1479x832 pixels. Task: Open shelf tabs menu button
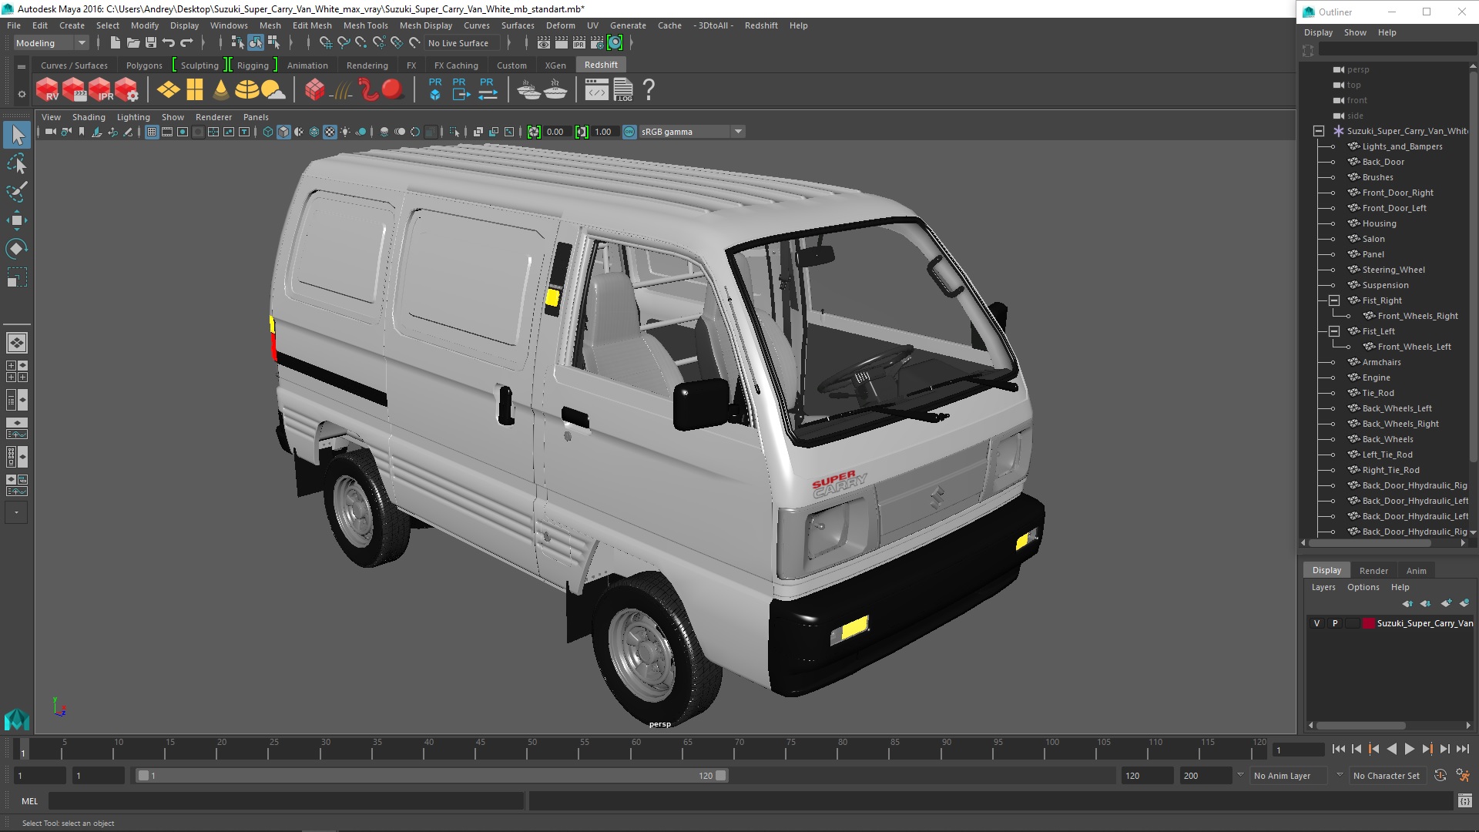pyautogui.click(x=22, y=67)
